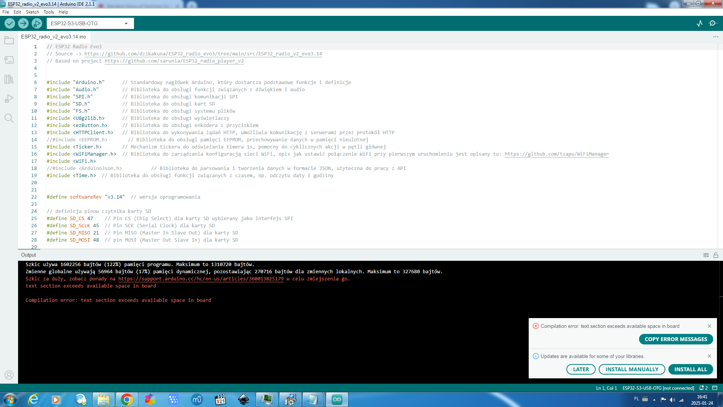
Task: Switch to the Arduino IDE taskbar icon
Action: coord(337,399)
